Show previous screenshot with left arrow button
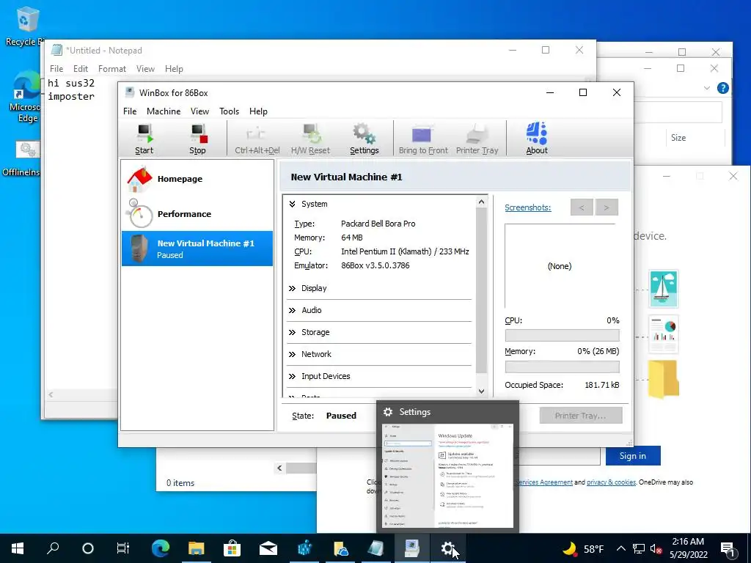Screen dimensions: 751x563 pyautogui.click(x=582, y=207)
